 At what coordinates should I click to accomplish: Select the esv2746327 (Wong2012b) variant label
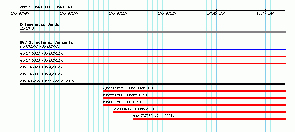point(42,53)
